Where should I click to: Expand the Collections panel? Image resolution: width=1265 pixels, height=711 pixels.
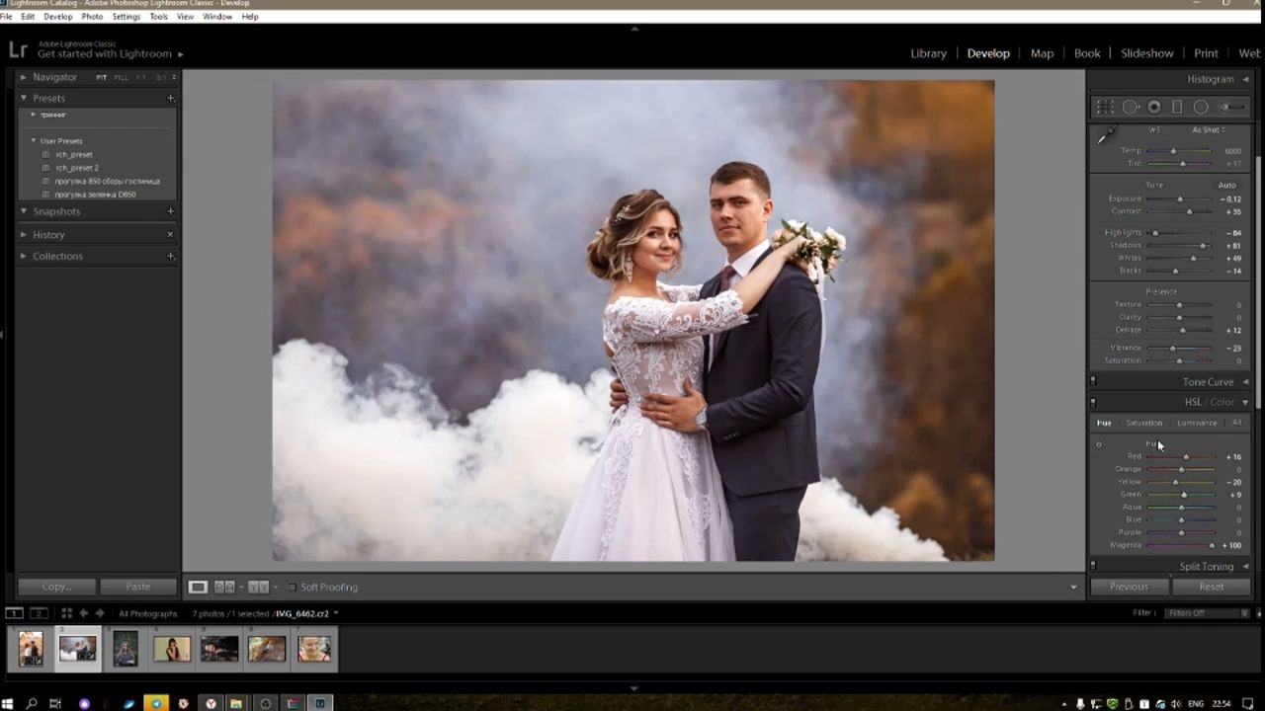tap(24, 256)
